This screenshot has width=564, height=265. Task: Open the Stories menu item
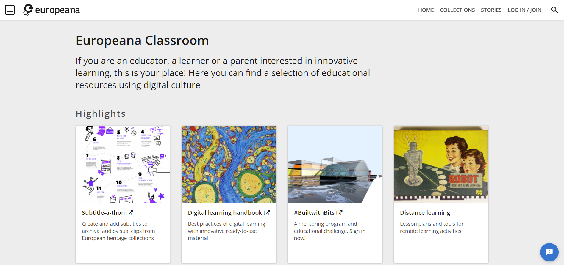pos(491,10)
